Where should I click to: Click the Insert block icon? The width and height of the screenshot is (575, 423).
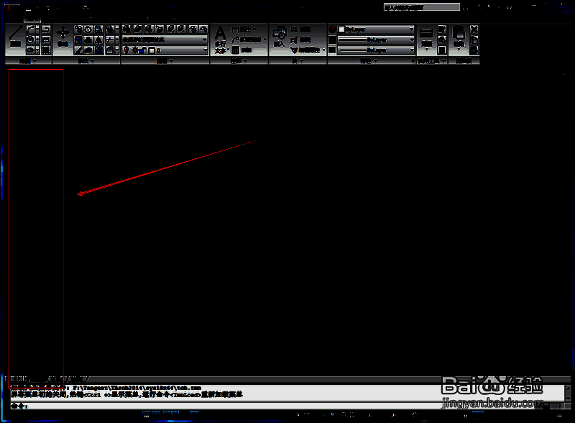[280, 36]
